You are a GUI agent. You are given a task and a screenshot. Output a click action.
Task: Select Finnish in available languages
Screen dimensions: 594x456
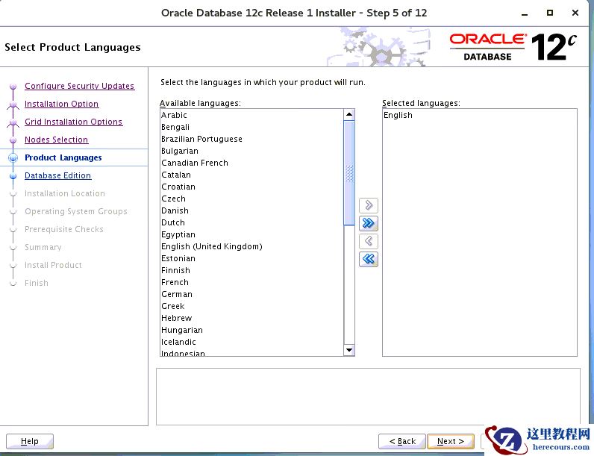tap(251, 270)
